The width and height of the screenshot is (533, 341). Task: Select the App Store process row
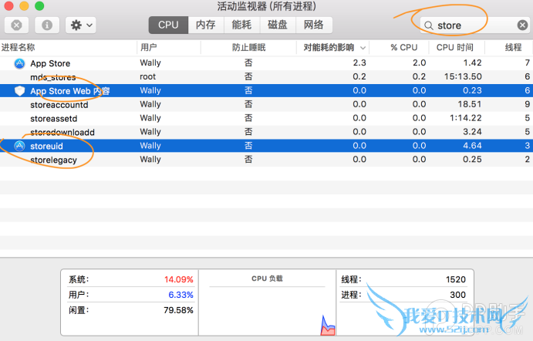click(x=267, y=63)
